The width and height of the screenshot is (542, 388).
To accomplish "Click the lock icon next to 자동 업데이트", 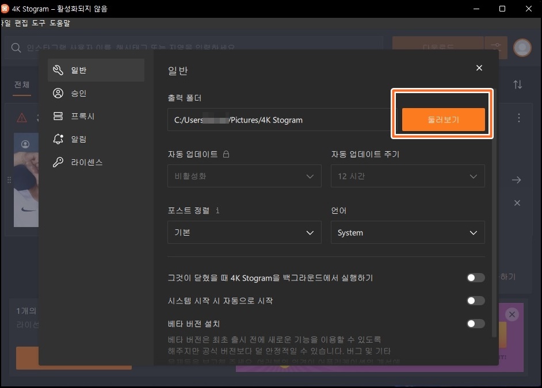I will click(226, 154).
